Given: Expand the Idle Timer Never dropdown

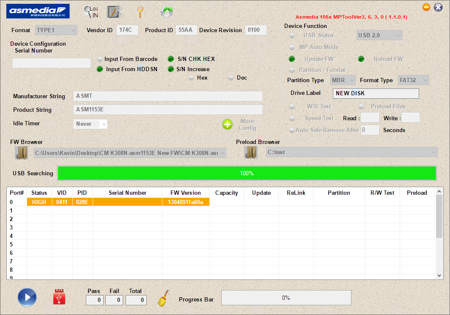Looking at the screenshot, I should (91, 124).
